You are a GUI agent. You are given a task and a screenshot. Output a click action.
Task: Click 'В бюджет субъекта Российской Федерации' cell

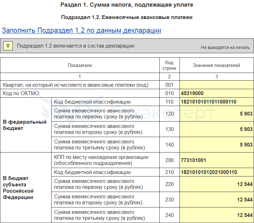point(26,188)
